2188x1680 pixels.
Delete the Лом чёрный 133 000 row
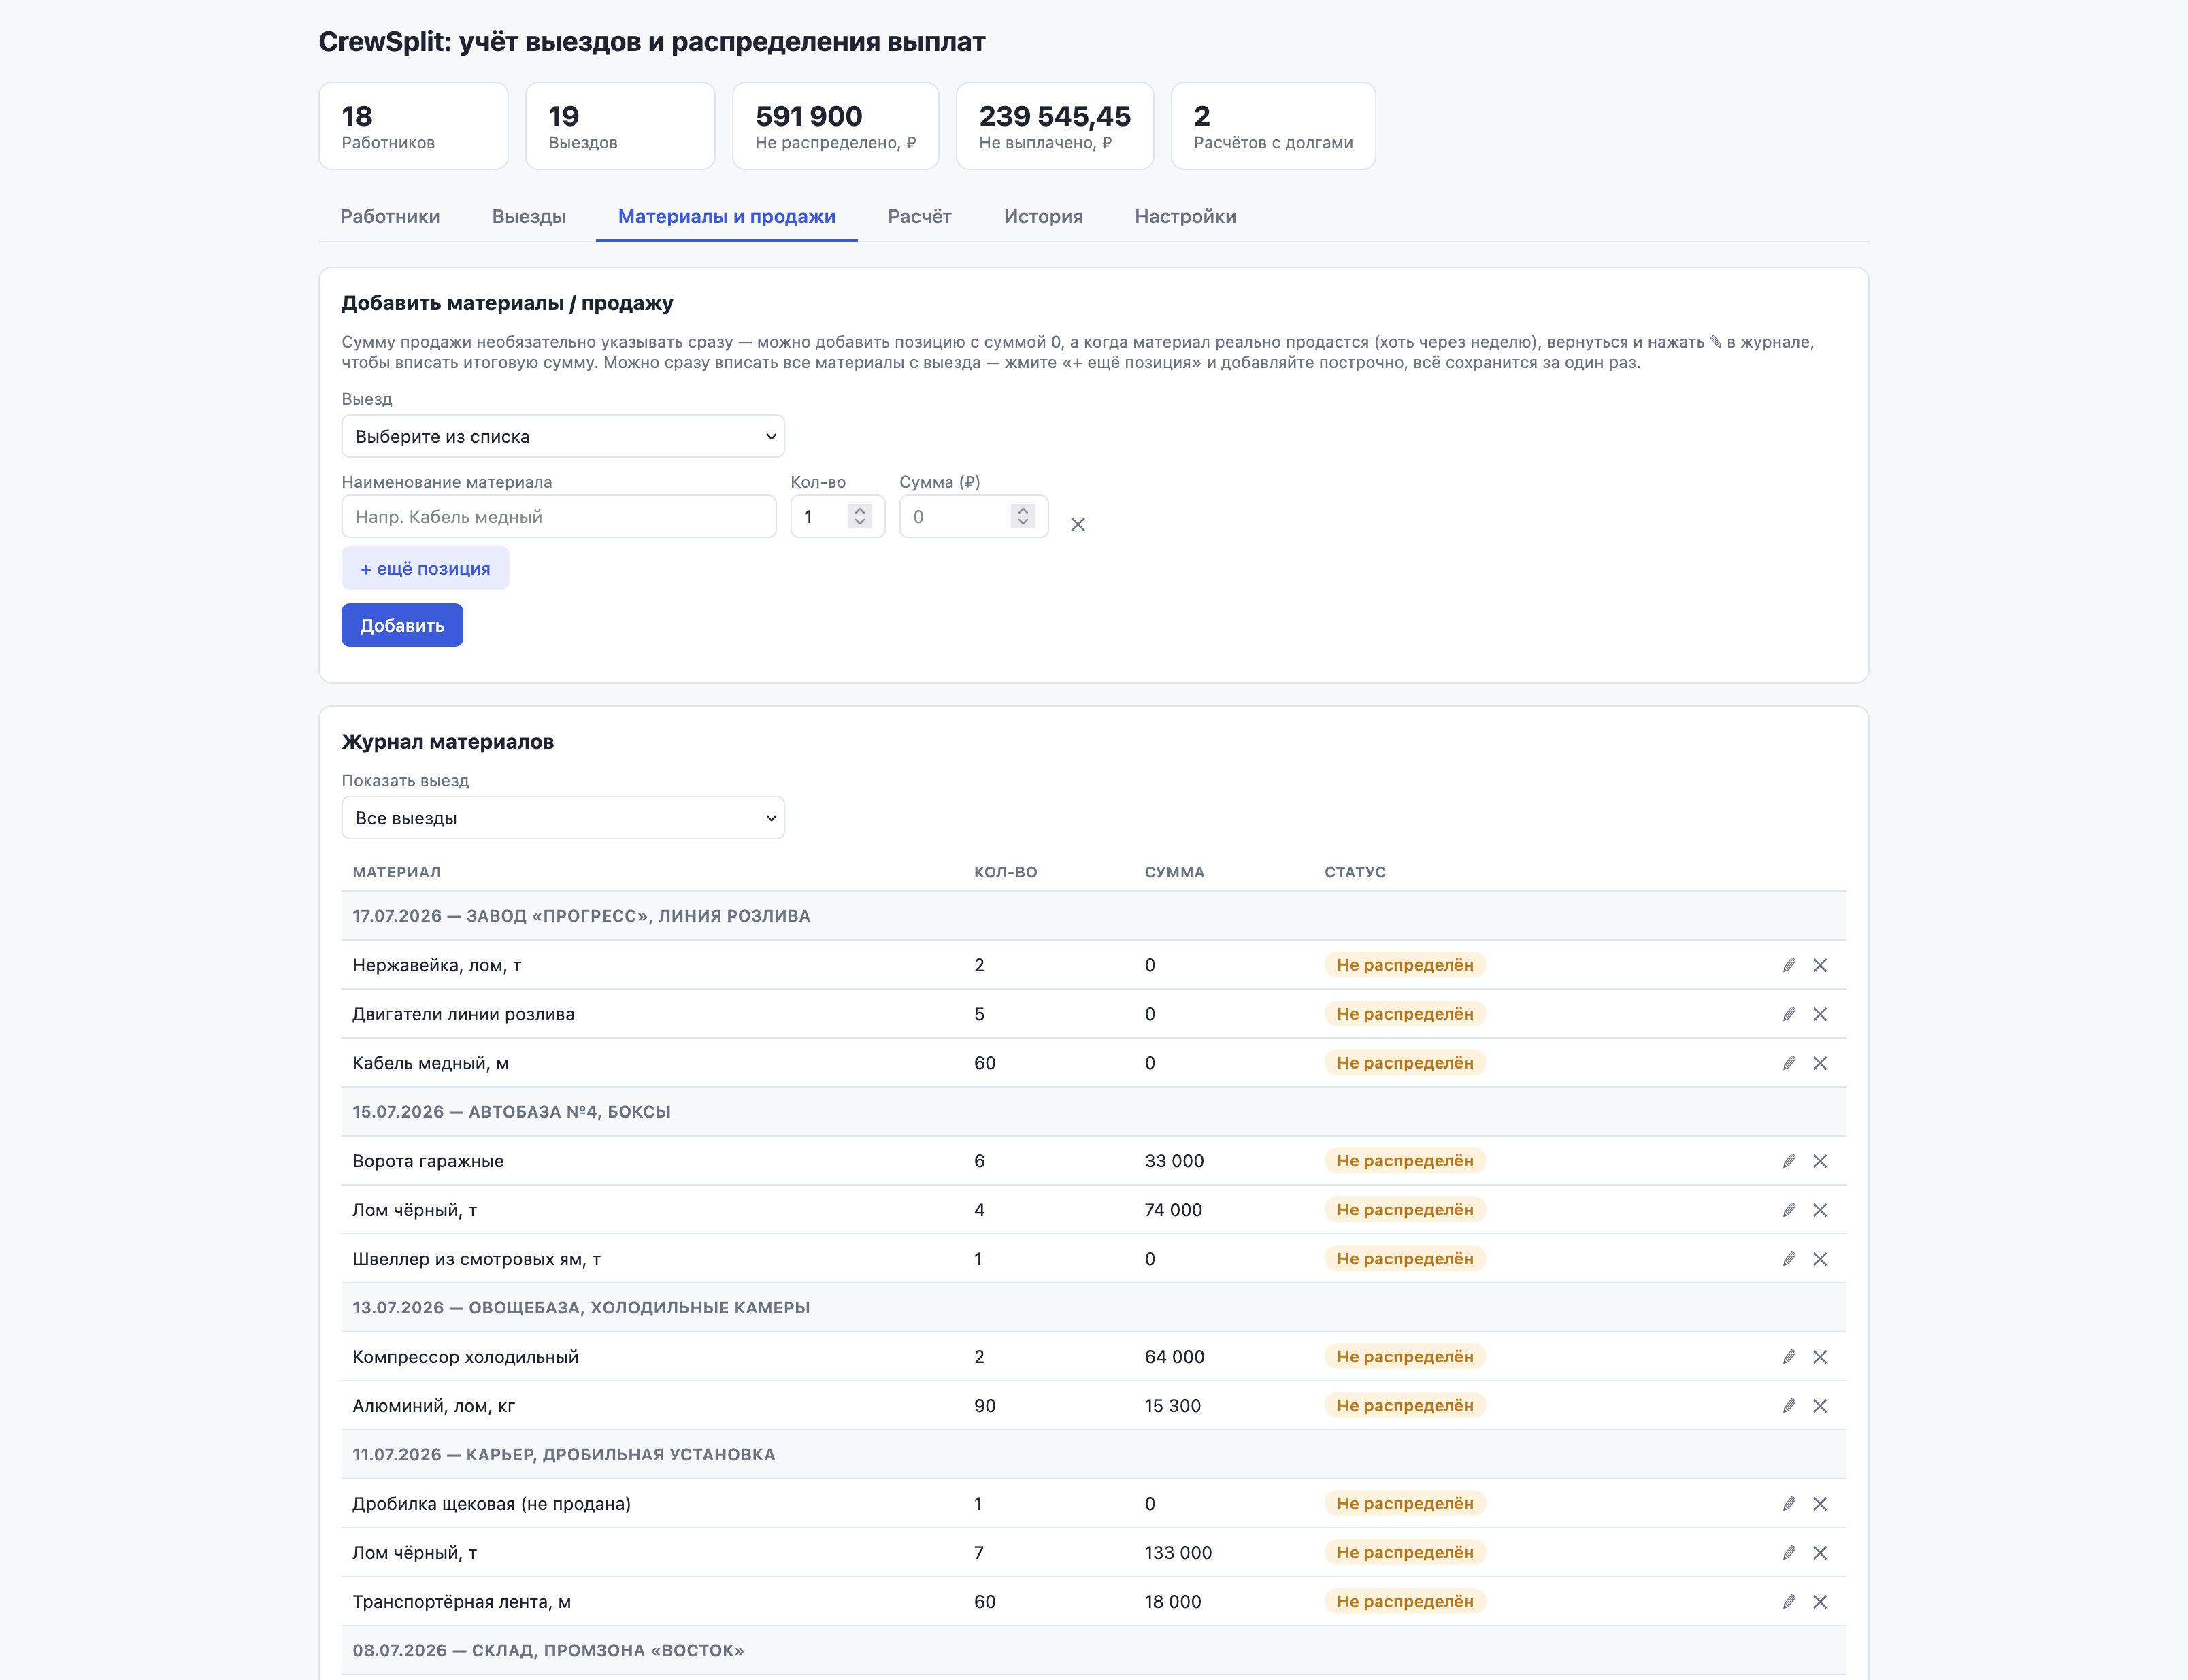click(x=1820, y=1553)
